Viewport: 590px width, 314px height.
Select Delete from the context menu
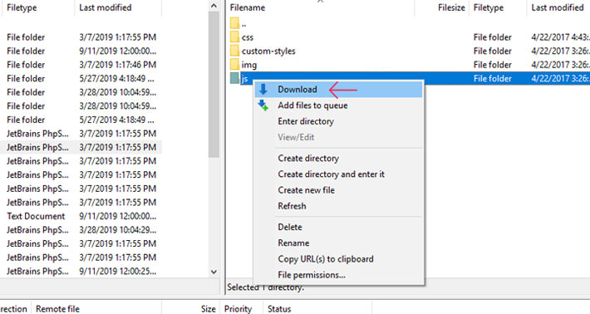(x=290, y=227)
